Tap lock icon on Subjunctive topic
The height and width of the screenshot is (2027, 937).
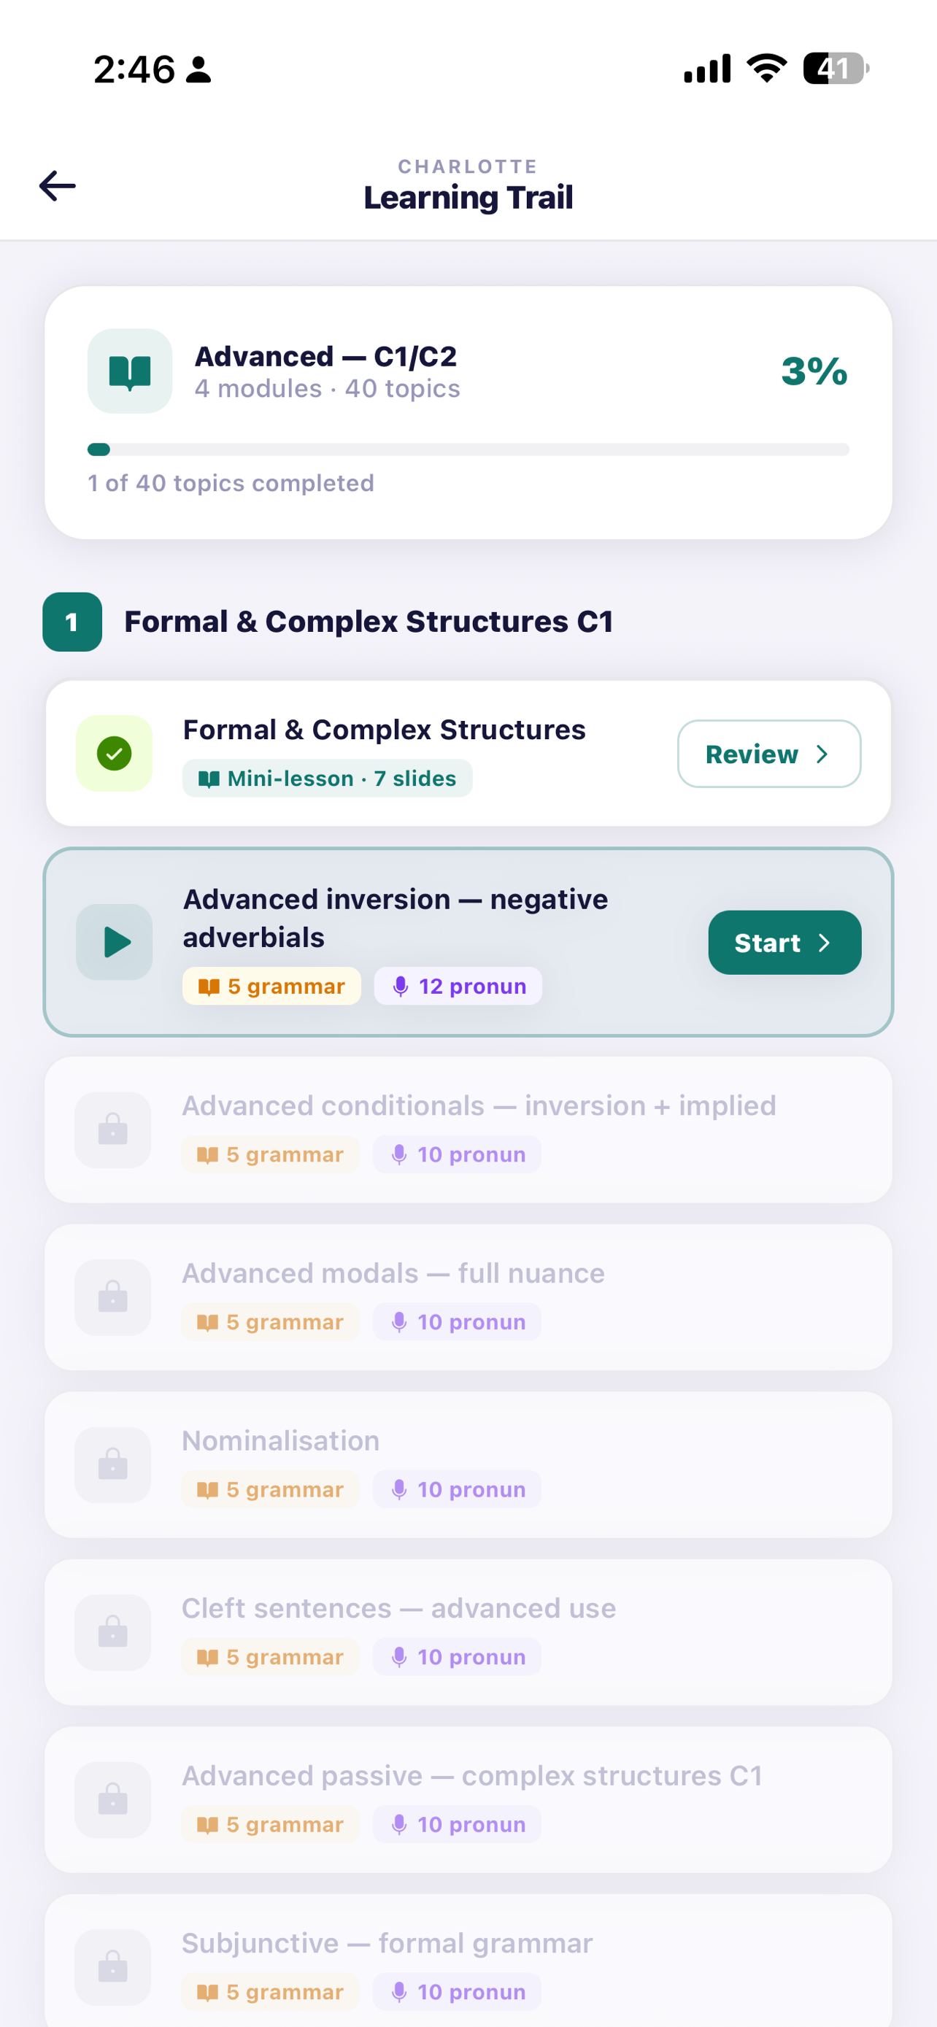click(112, 1968)
